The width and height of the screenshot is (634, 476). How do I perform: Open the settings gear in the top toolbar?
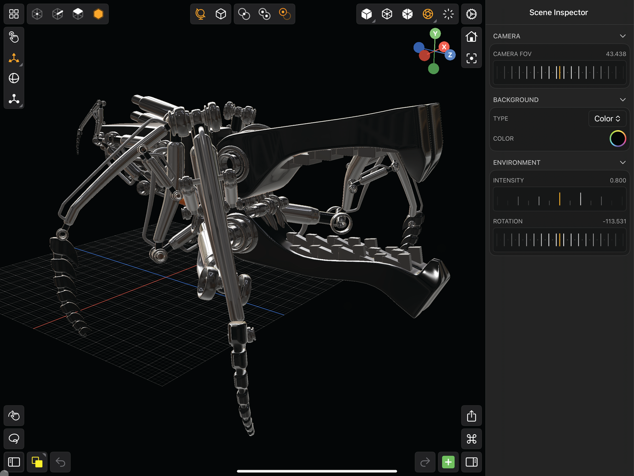471,14
